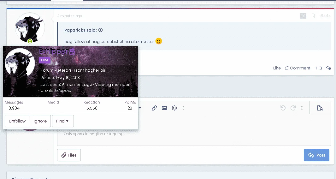Click the 'Forum Veteran' title text
Screen dimensions: 336x179
[56, 70]
